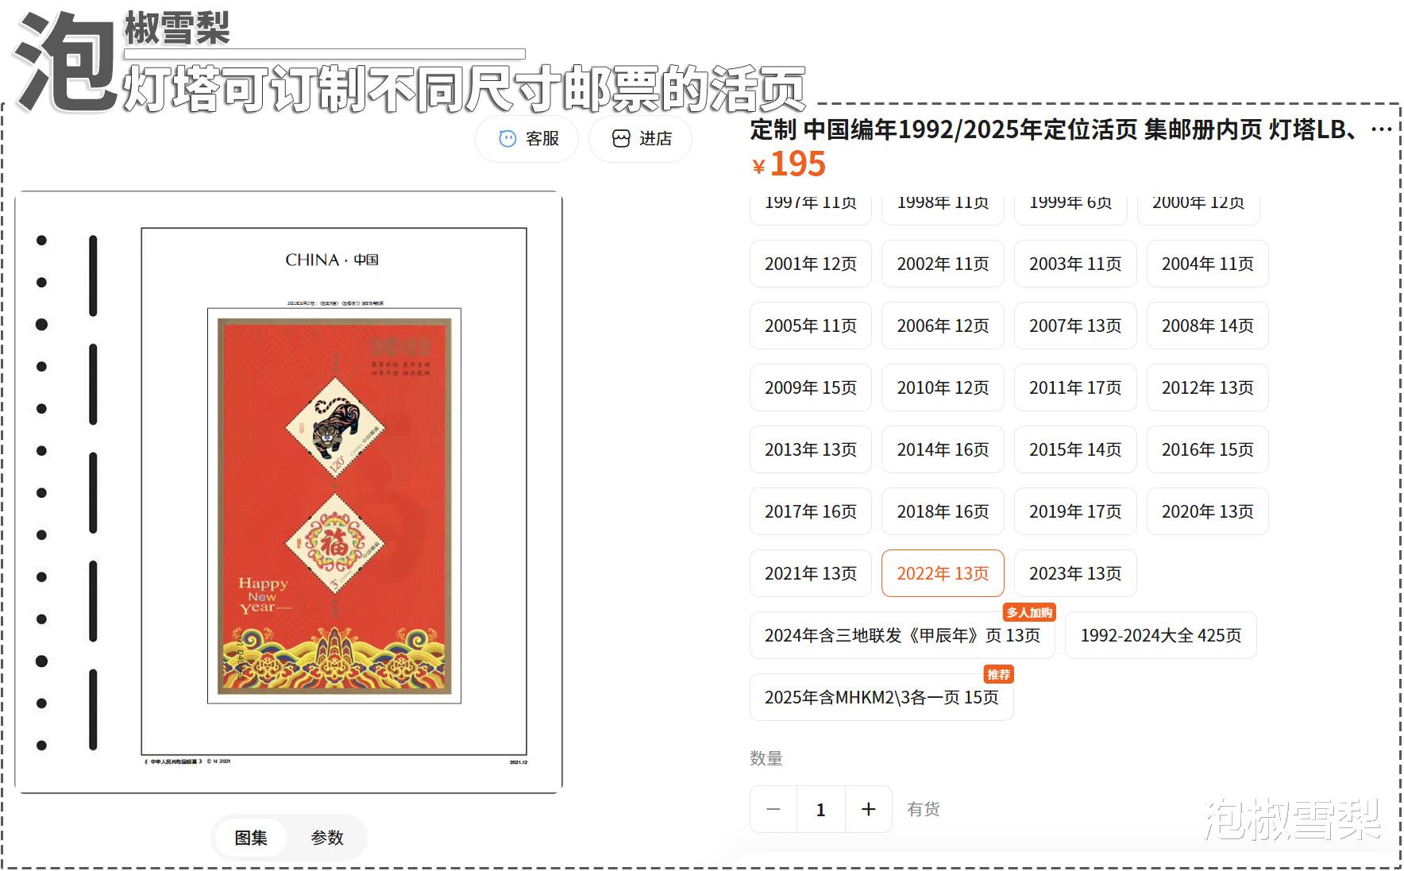The height and width of the screenshot is (871, 1404).
Task: Pick 2024年含三地联发《甲辰年》页 option
Action: [902, 635]
